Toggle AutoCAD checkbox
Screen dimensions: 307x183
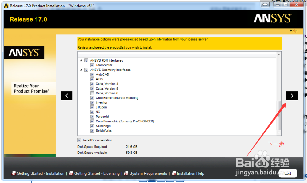[x=92, y=74]
